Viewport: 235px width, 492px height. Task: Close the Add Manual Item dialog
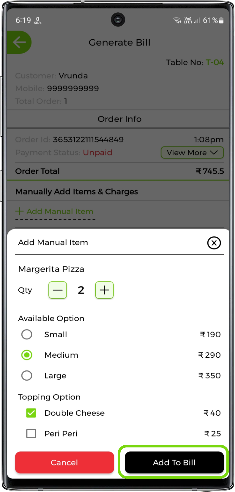click(214, 243)
